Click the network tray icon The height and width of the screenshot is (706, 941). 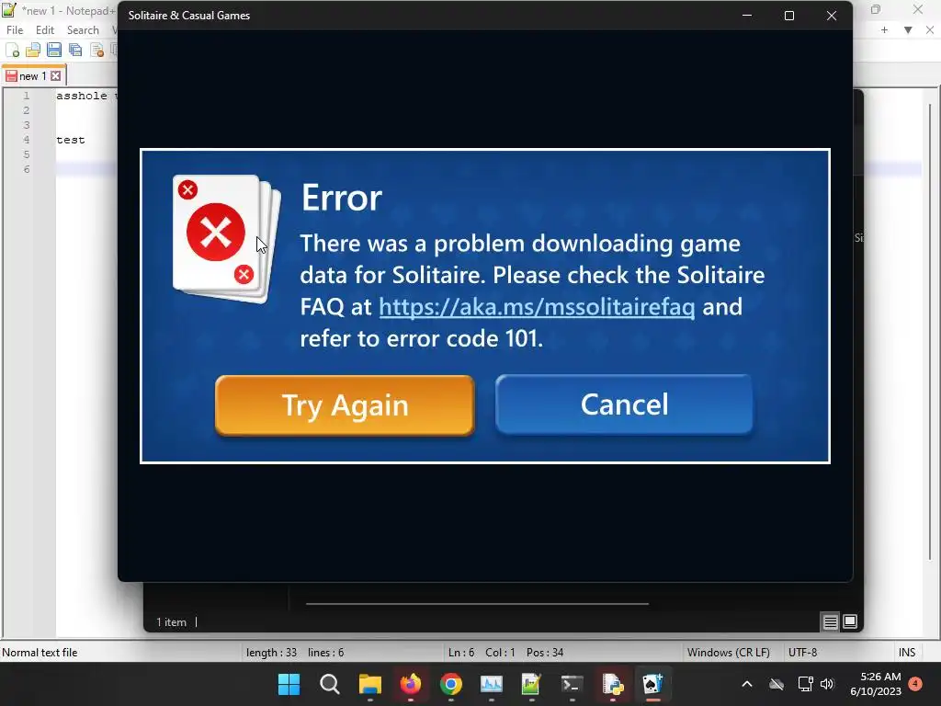click(x=805, y=684)
